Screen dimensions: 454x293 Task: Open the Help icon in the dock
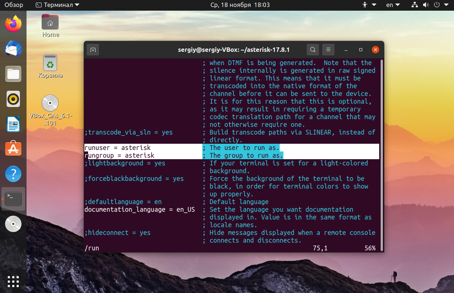coord(13,174)
